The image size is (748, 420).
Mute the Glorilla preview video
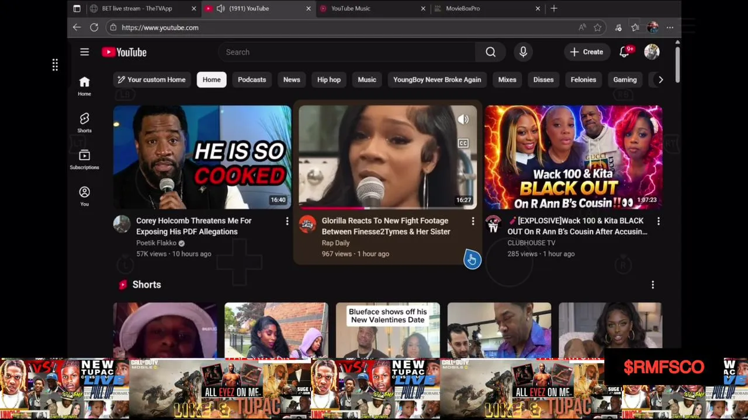tap(463, 120)
